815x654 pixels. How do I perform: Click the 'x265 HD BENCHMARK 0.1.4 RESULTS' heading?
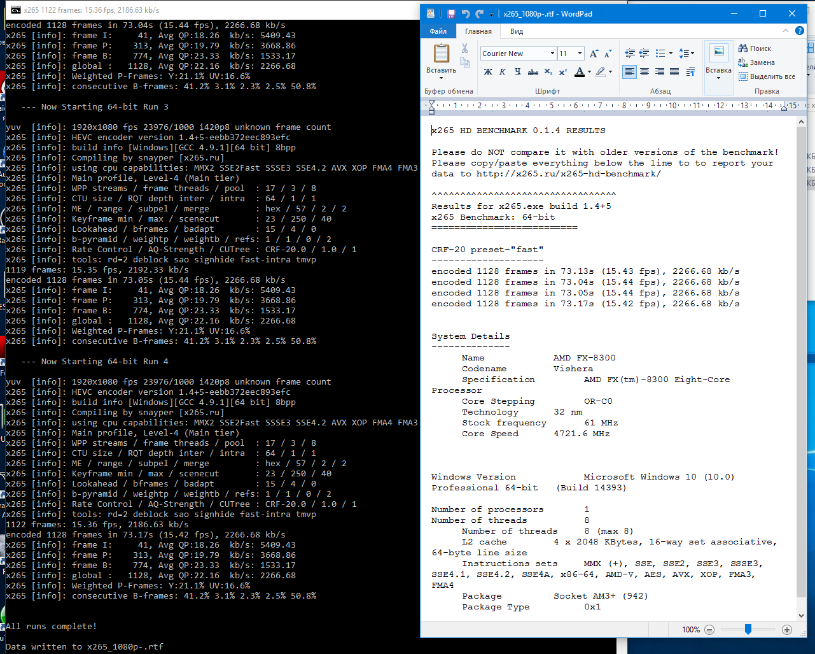pos(519,131)
